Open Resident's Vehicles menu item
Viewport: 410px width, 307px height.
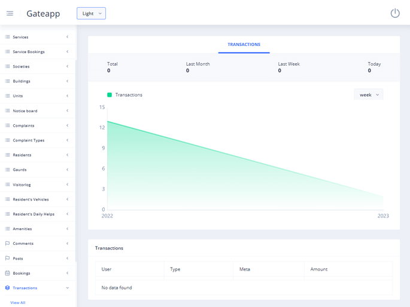[38, 199]
